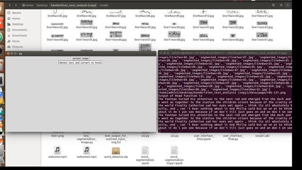This screenshot has height=170, width=302.
Task: Click the forward arrow in file manager
Action: (16, 5)
